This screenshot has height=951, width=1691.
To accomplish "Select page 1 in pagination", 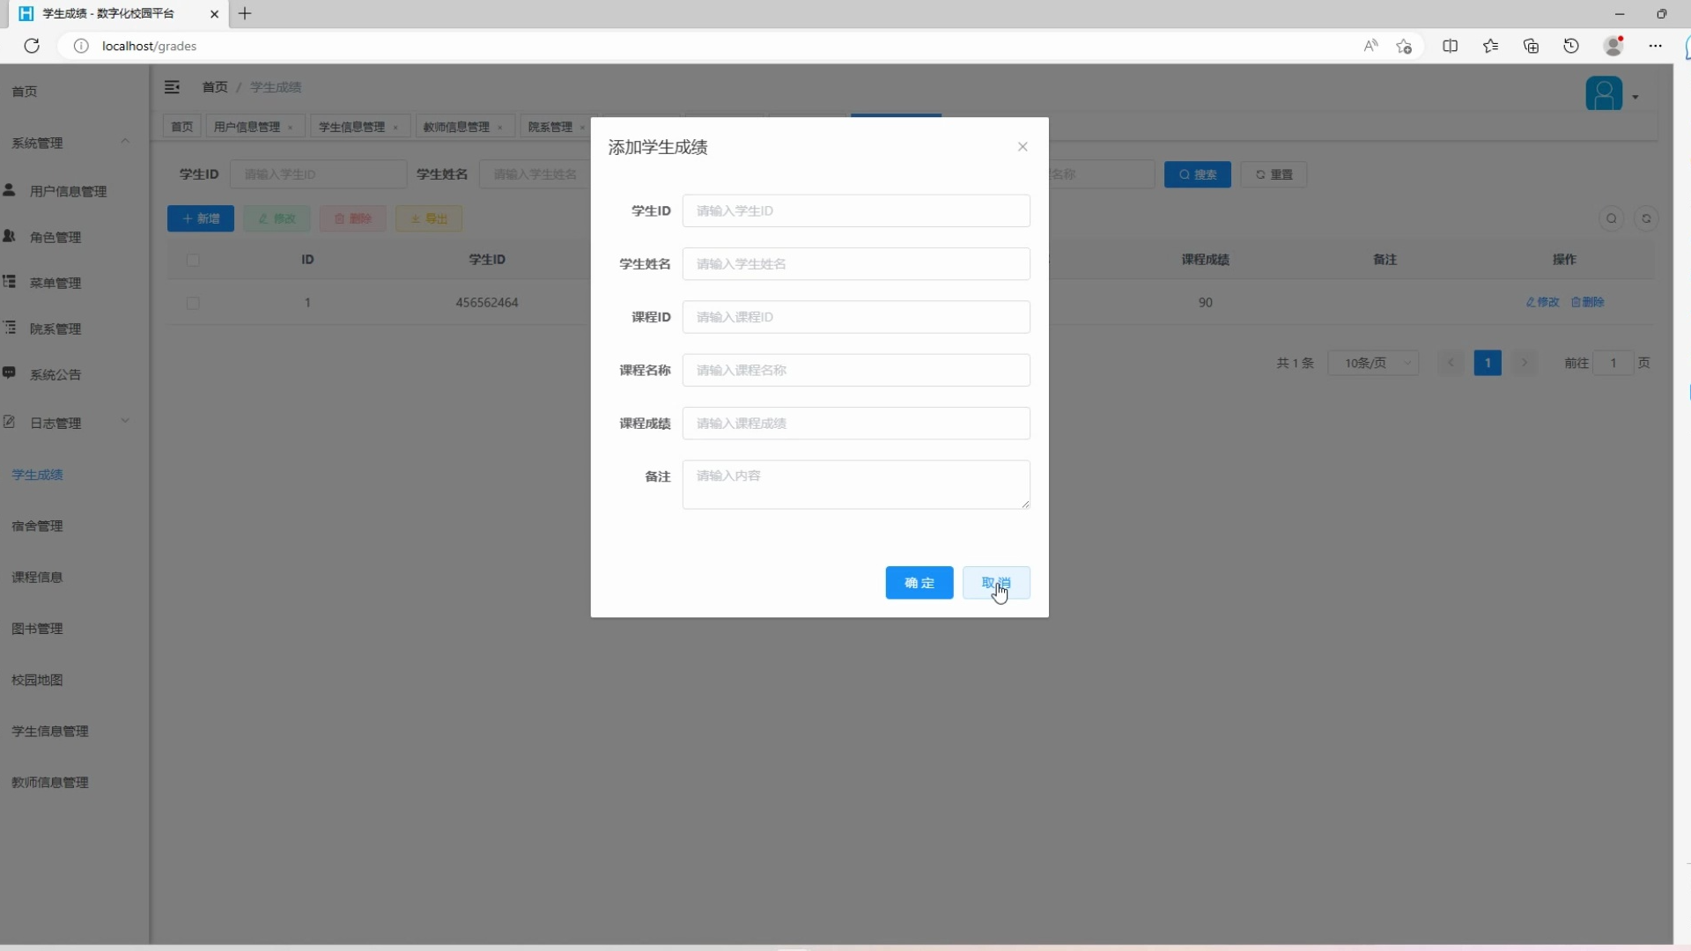I will pos(1488,363).
